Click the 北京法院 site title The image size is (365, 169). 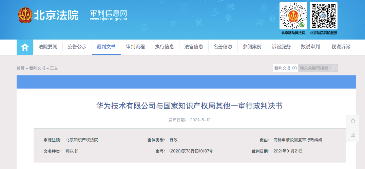pos(56,15)
